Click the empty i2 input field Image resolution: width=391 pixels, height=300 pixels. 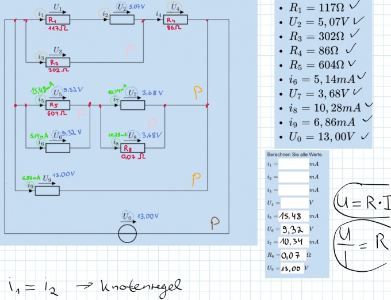(293, 177)
